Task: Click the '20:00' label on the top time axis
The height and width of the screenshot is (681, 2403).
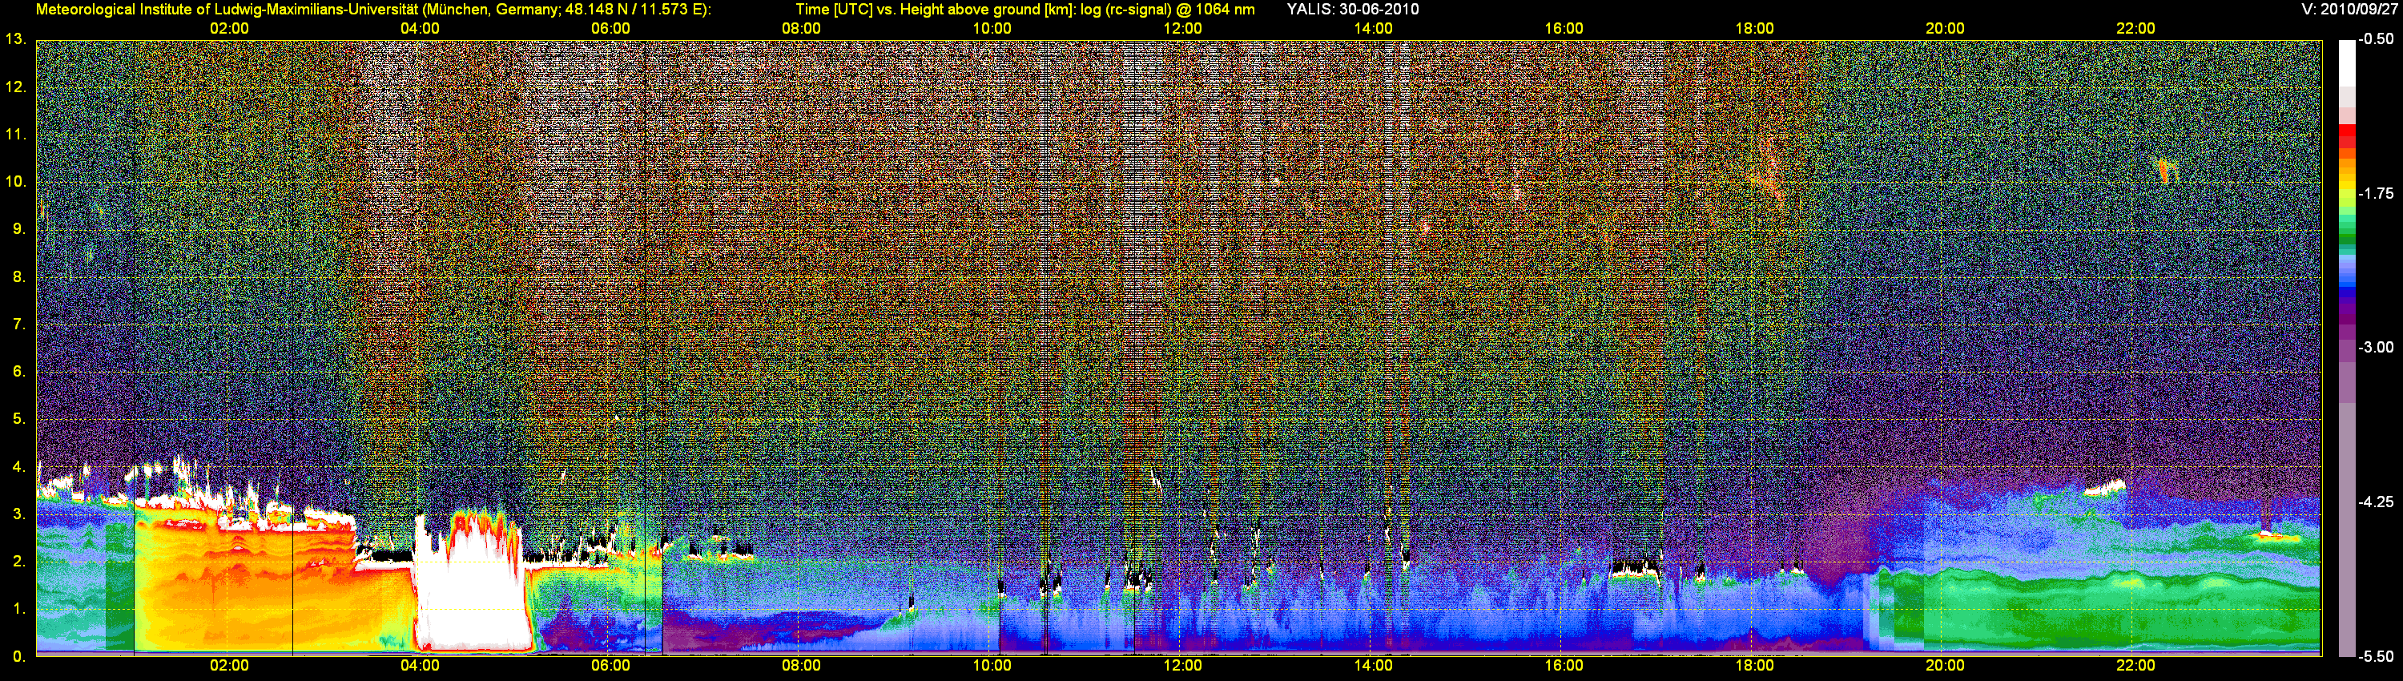Action: pos(1945,28)
